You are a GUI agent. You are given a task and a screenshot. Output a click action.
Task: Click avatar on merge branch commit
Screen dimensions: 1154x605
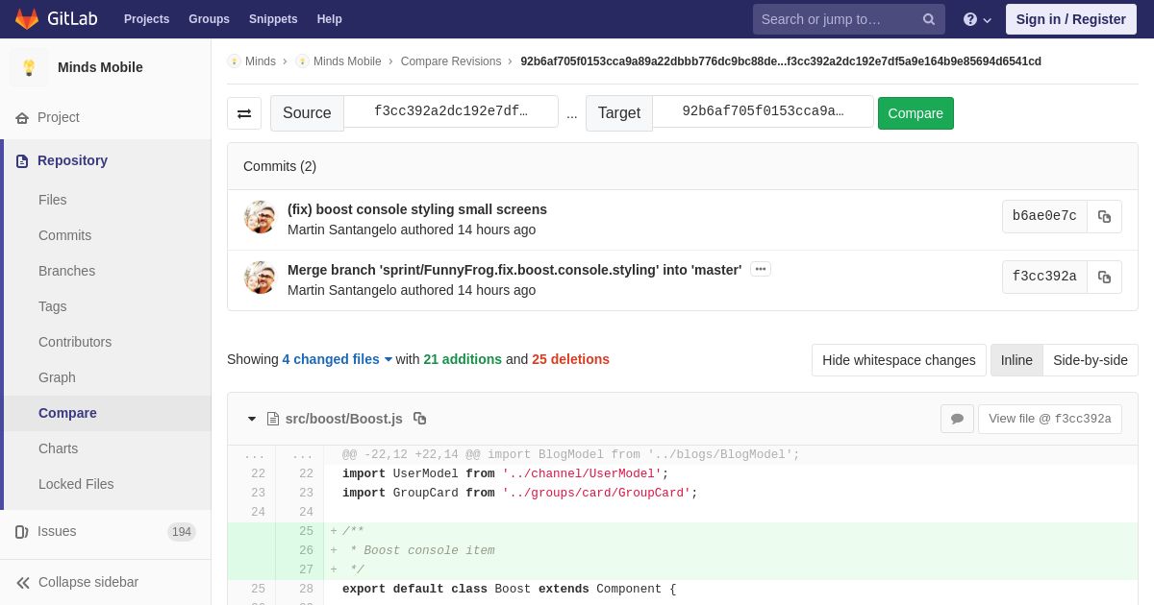260,278
